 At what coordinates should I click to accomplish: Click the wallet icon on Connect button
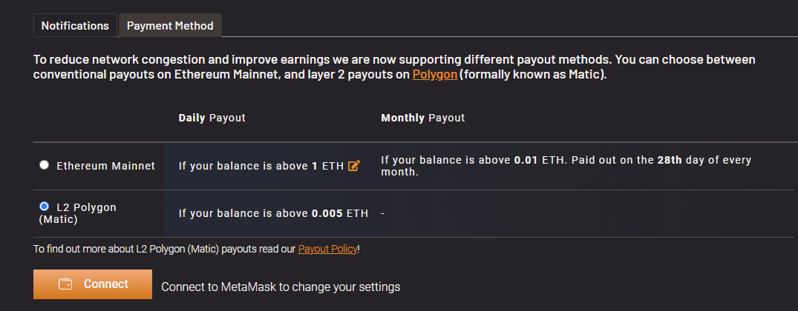pos(65,284)
